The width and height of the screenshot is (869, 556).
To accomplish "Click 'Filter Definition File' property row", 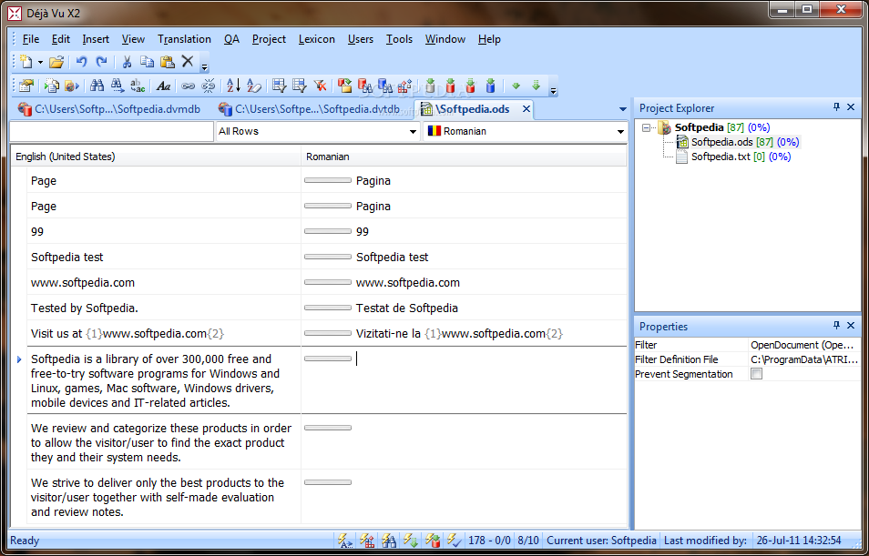I will [x=746, y=359].
